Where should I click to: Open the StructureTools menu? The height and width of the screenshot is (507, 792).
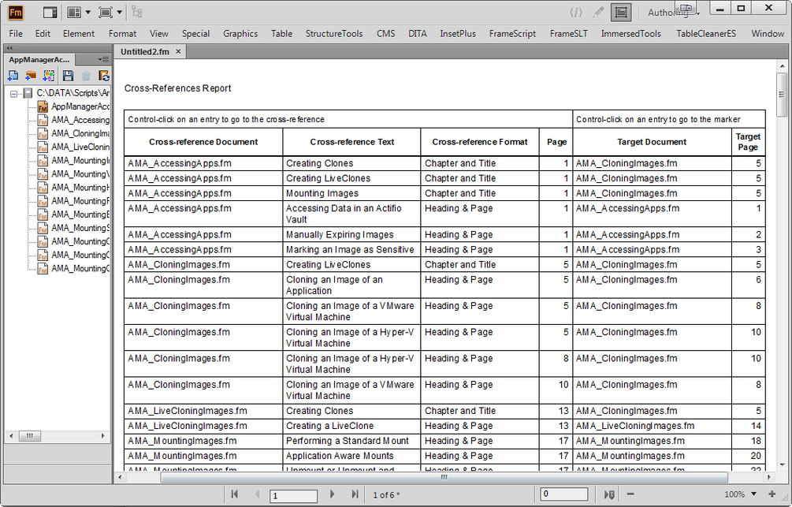[x=334, y=34]
